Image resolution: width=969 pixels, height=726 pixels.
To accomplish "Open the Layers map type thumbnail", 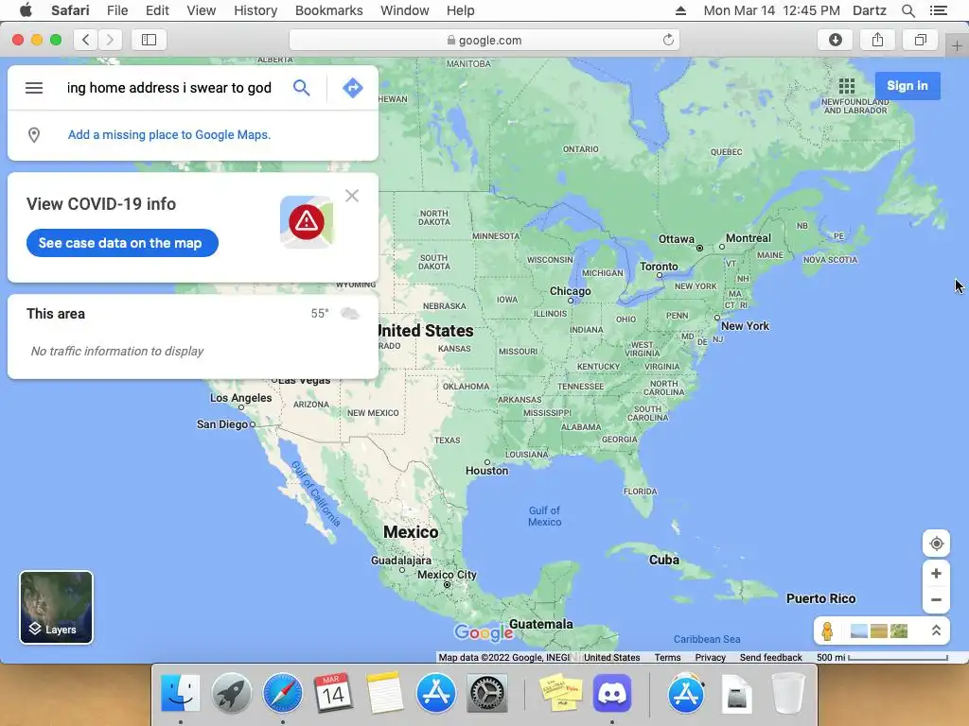I will coord(56,608).
